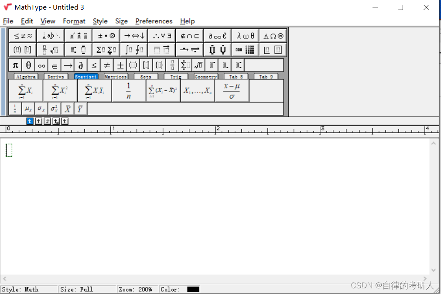Insert the partial derivative symbol
Viewport: 441px width, 294px height.
81,65
